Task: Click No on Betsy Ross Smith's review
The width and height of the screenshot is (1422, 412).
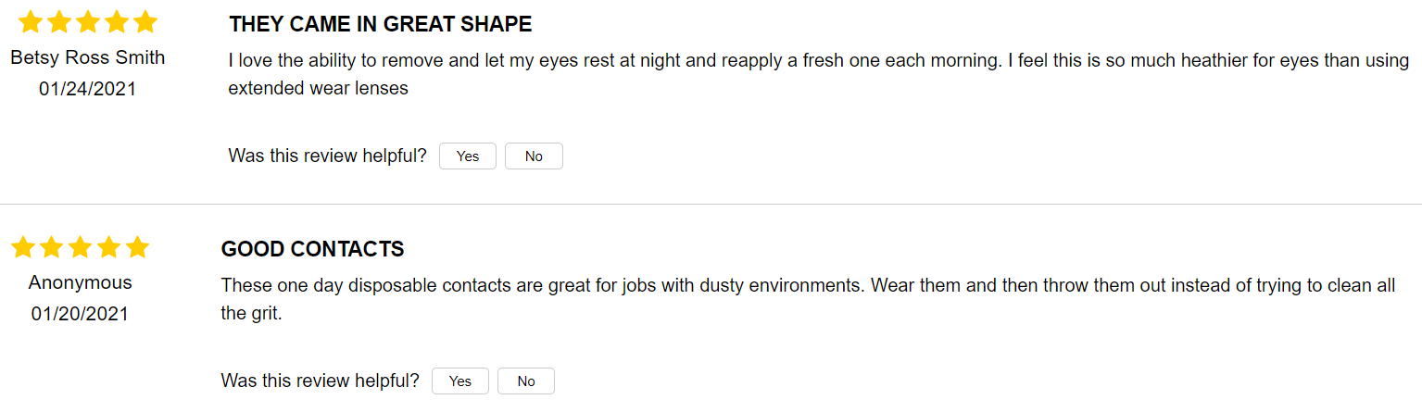Action: tap(534, 156)
